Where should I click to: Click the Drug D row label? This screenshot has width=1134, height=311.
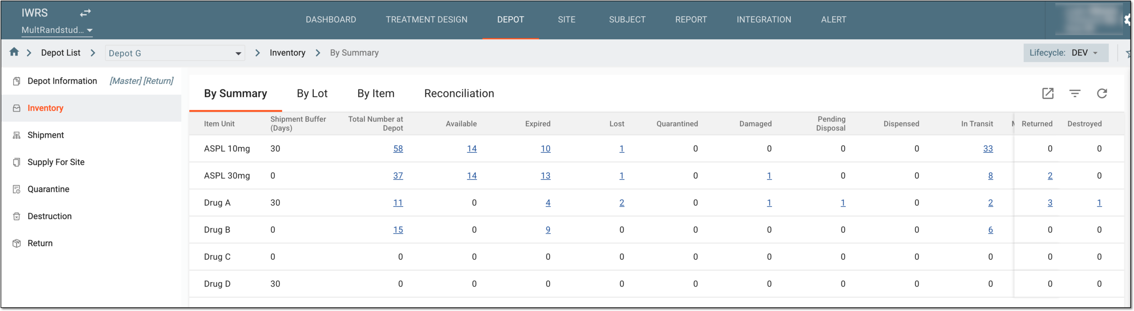coord(217,284)
